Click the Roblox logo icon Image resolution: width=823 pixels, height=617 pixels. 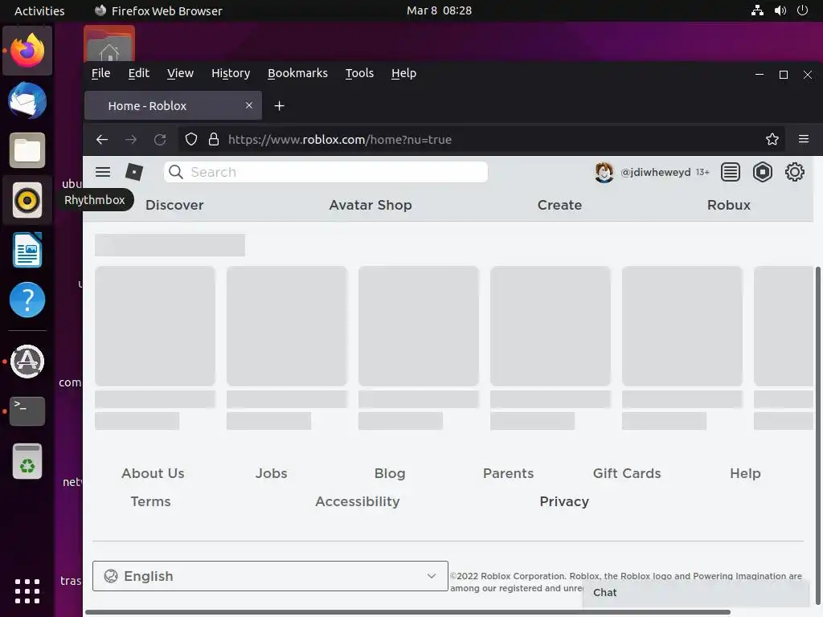pyautogui.click(x=134, y=172)
